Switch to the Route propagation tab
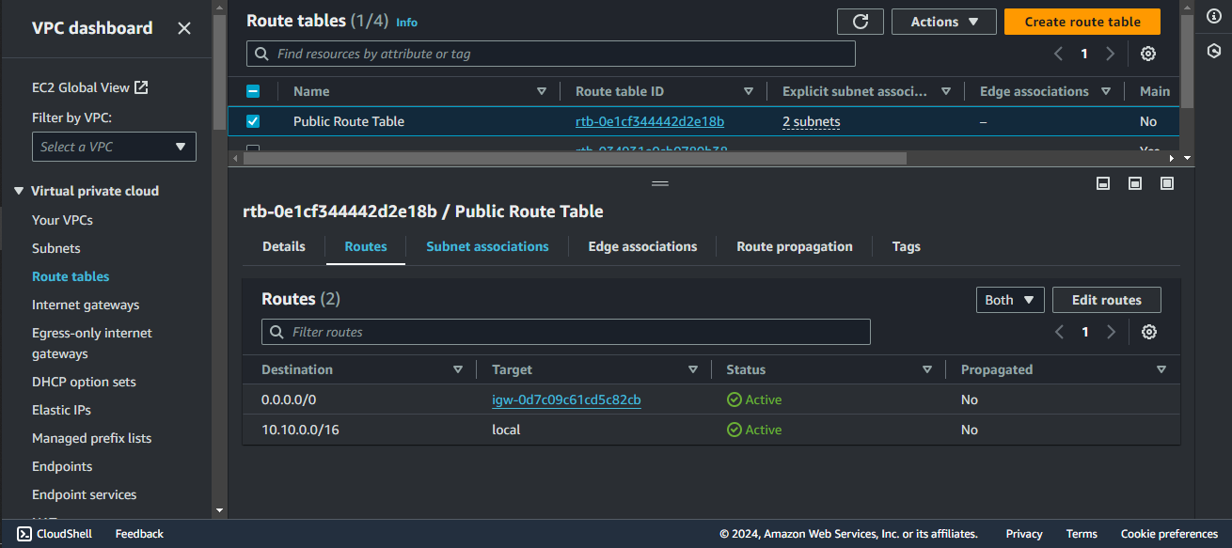The image size is (1232, 548). point(795,246)
